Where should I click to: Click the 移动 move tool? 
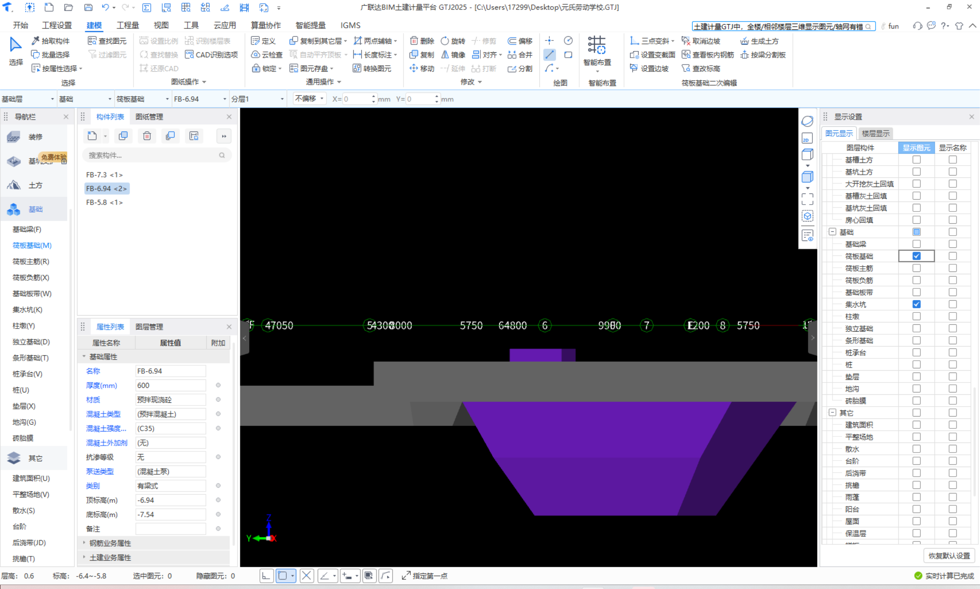pos(422,68)
